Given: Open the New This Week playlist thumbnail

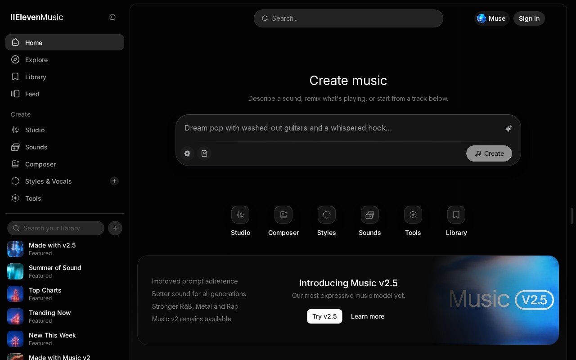Looking at the screenshot, I should [x=15, y=339].
